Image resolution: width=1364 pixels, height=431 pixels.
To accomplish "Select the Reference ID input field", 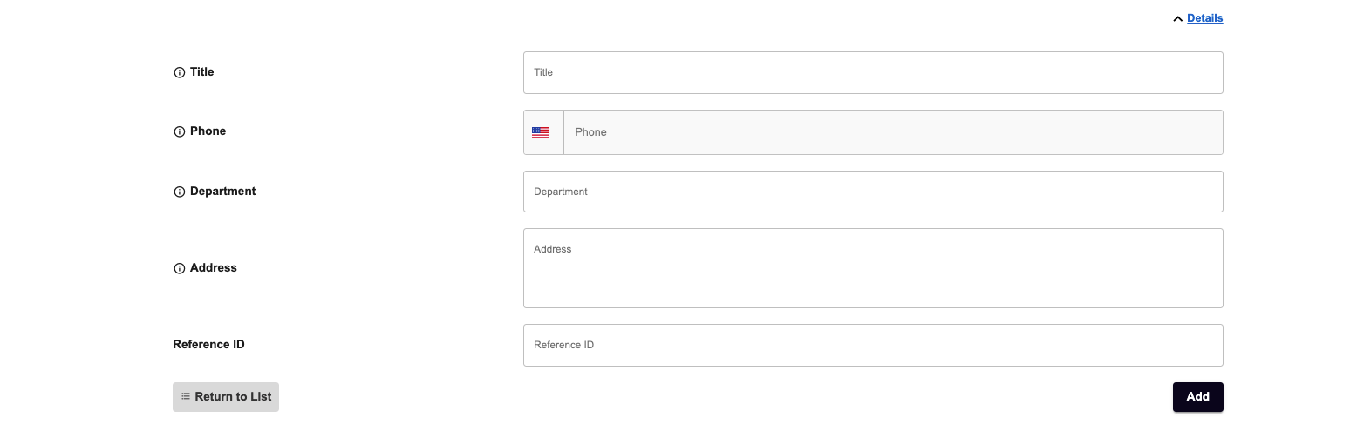I will (x=873, y=345).
